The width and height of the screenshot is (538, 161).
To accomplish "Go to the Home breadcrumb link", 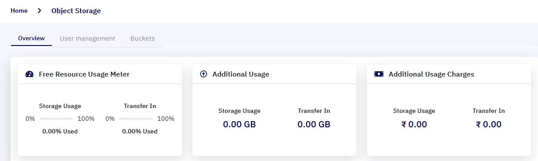I will pos(19,10).
